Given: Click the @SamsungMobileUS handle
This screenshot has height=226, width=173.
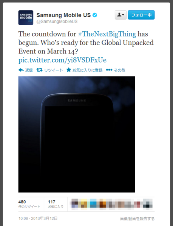Looking at the screenshot, I should (57, 21).
